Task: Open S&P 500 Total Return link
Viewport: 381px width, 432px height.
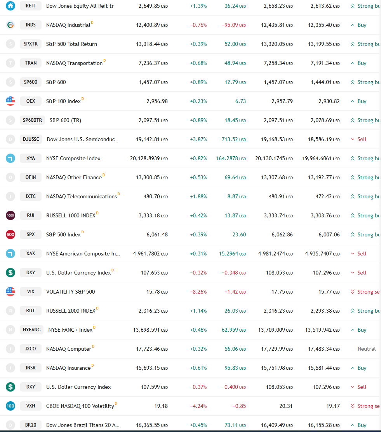Action: [x=71, y=44]
